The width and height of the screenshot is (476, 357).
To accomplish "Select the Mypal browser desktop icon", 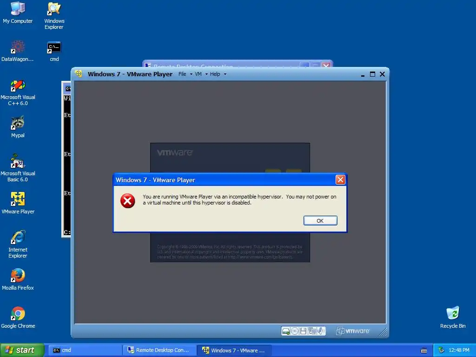I will pos(18,127).
